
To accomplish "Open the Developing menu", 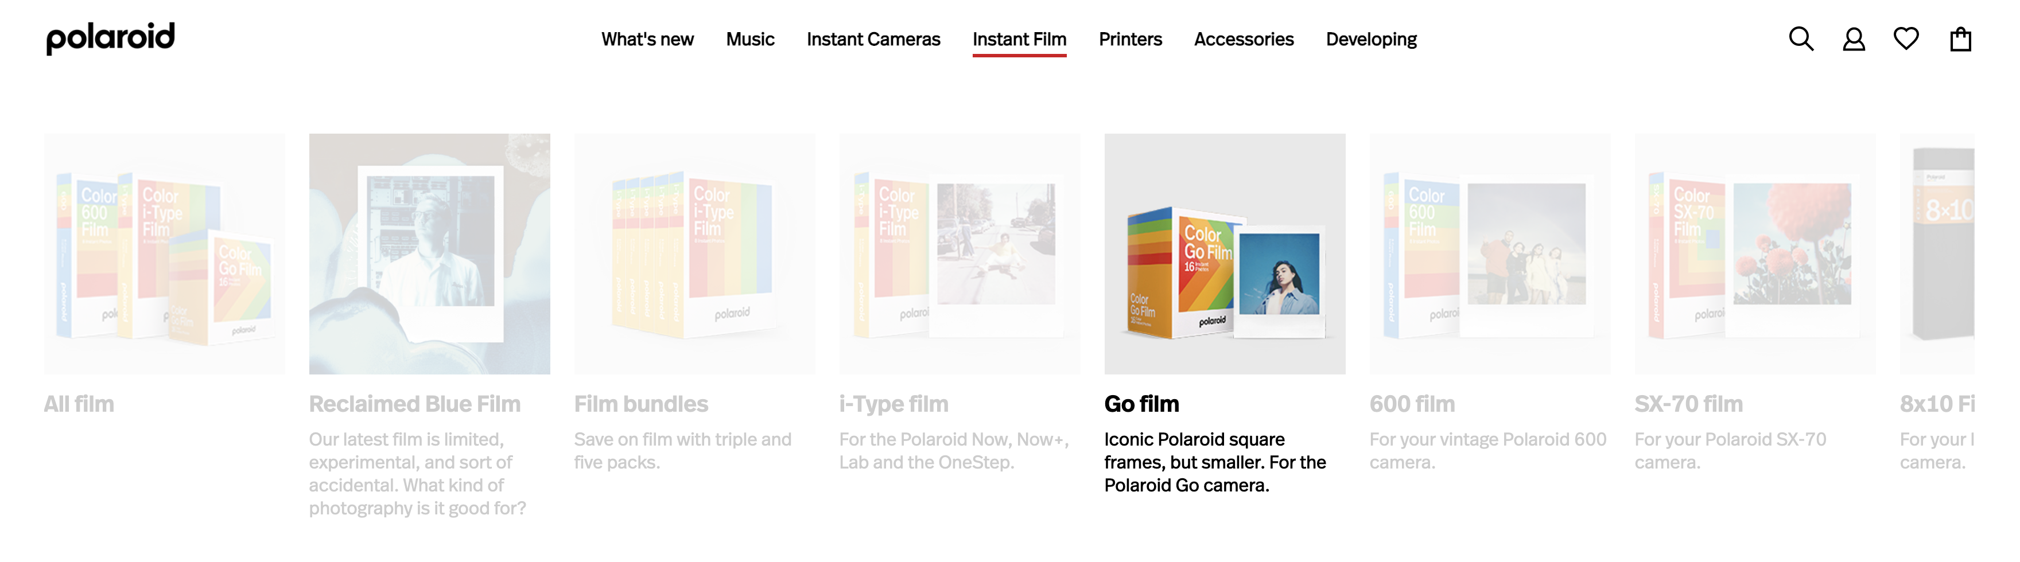I will click(x=1371, y=39).
